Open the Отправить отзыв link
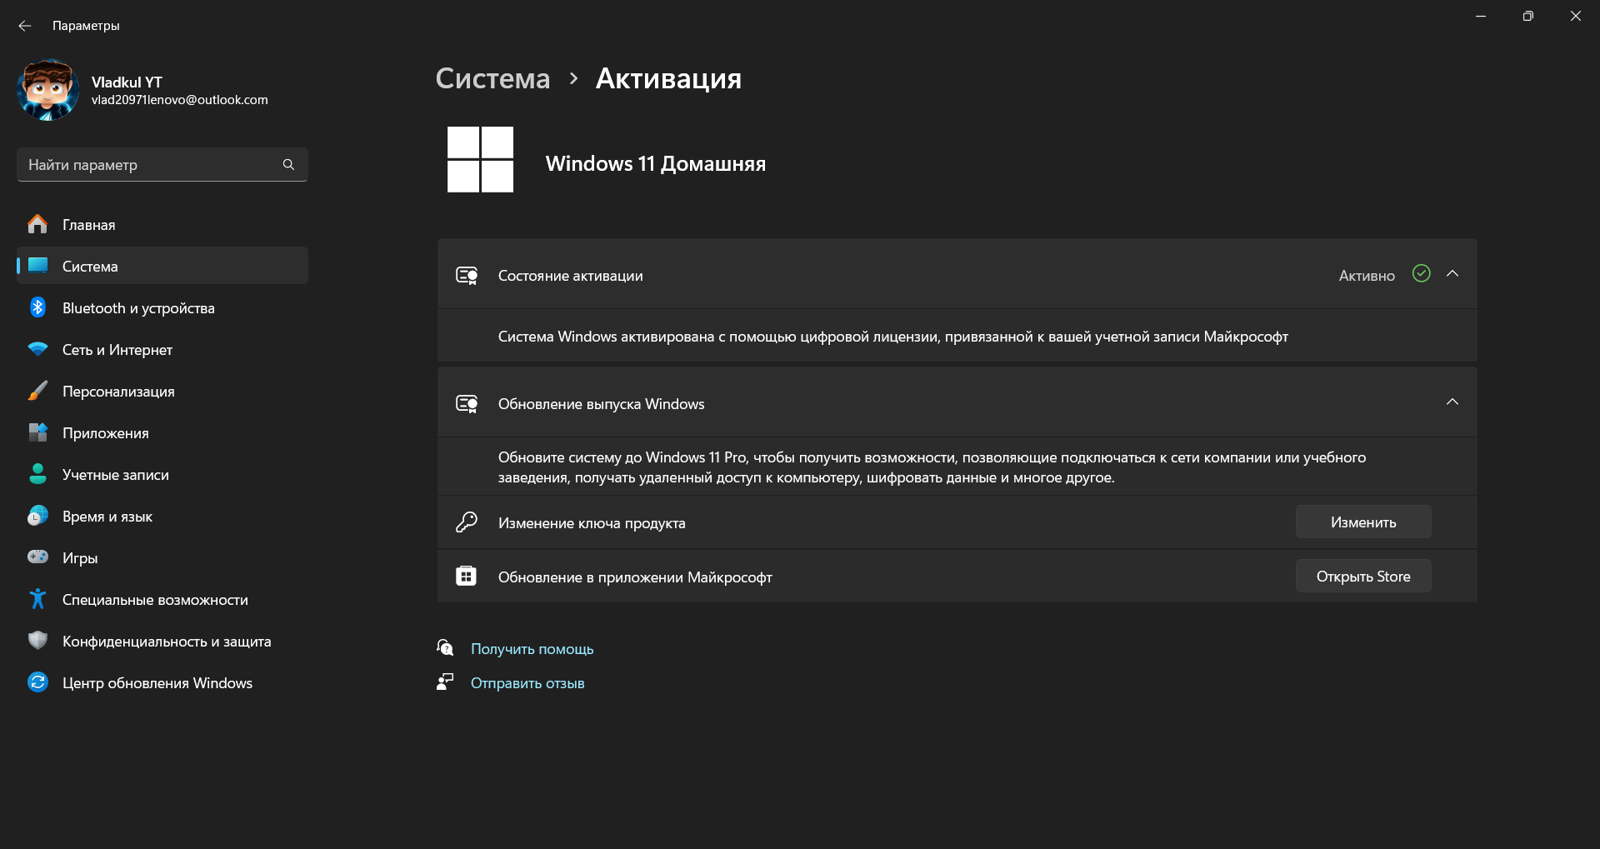The width and height of the screenshot is (1600, 849). pos(527,683)
